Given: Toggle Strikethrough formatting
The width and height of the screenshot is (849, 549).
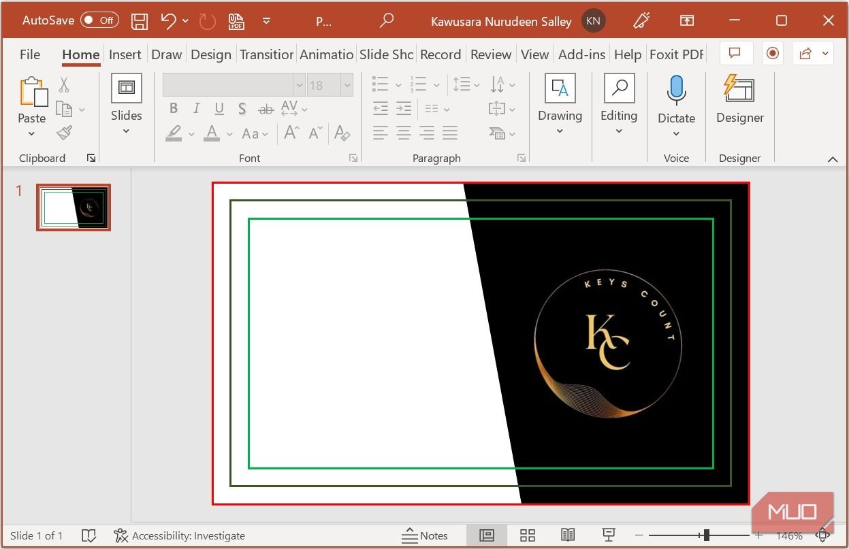Looking at the screenshot, I should (266, 109).
